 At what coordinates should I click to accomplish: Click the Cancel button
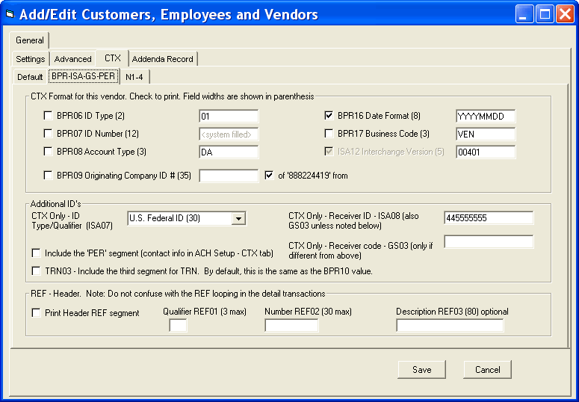click(487, 369)
